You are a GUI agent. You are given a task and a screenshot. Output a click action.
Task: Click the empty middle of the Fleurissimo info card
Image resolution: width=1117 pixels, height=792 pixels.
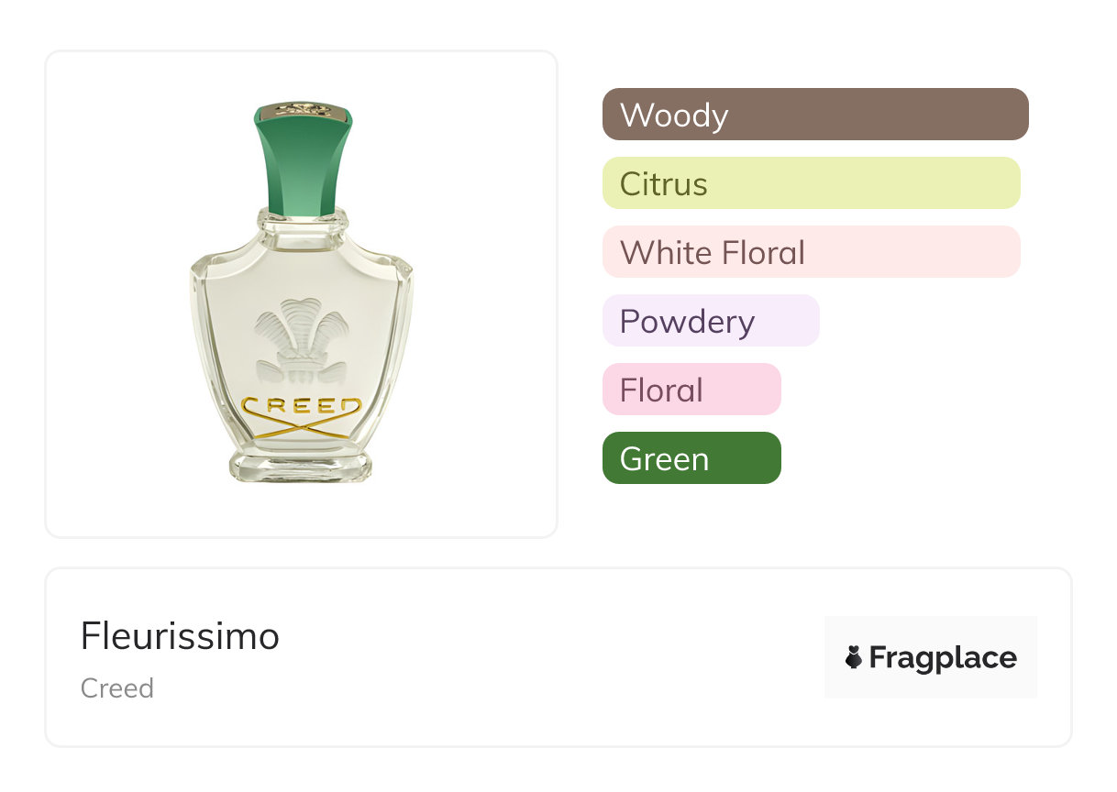point(550,657)
